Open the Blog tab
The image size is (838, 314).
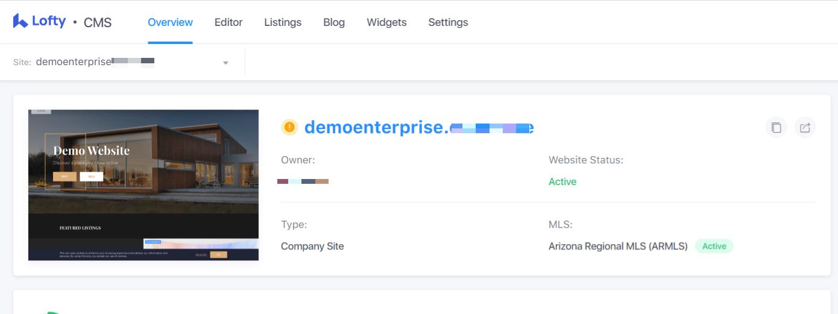click(334, 22)
